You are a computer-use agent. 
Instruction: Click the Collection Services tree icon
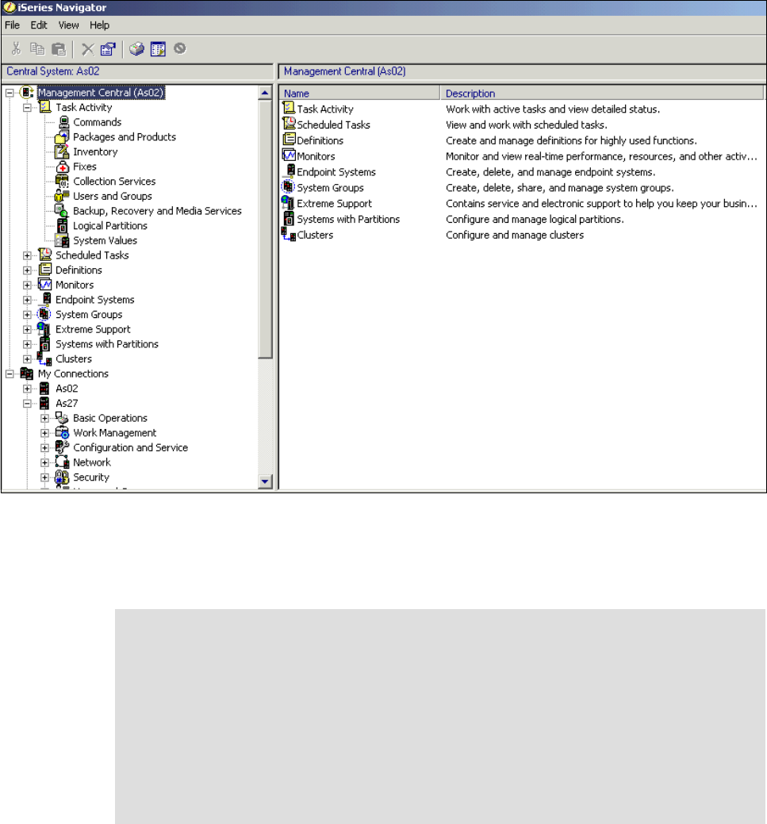62,182
